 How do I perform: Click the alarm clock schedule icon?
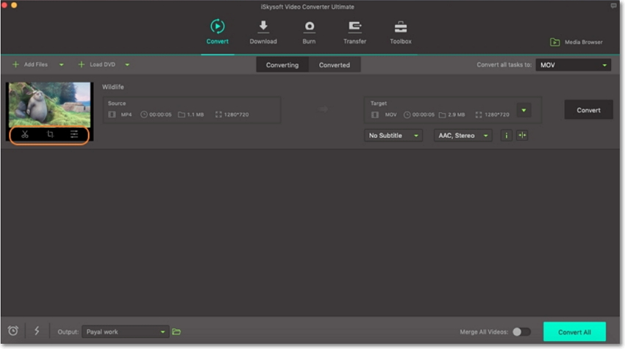(13, 331)
